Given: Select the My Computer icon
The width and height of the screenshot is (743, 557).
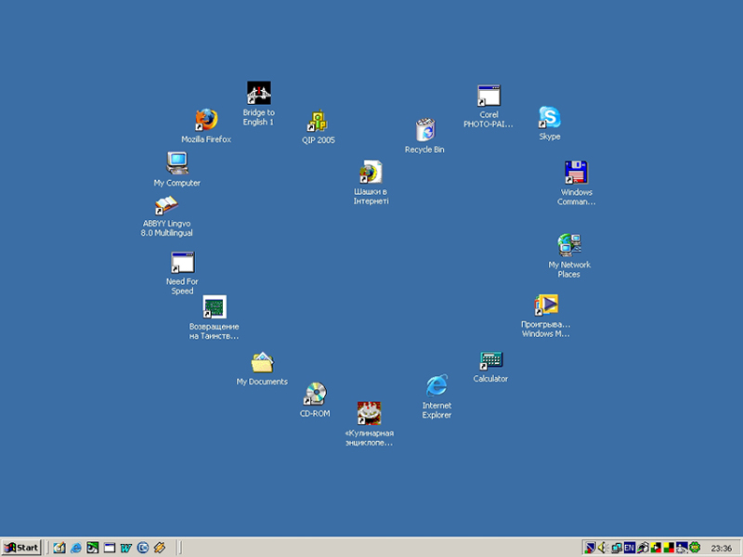Looking at the screenshot, I should point(176,170).
